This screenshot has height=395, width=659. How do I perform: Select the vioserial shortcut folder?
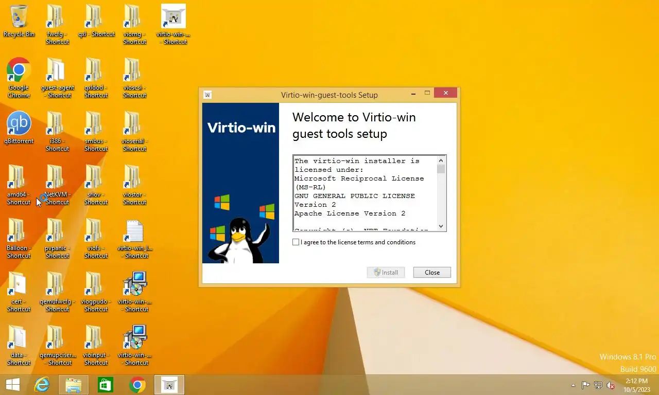click(x=134, y=132)
